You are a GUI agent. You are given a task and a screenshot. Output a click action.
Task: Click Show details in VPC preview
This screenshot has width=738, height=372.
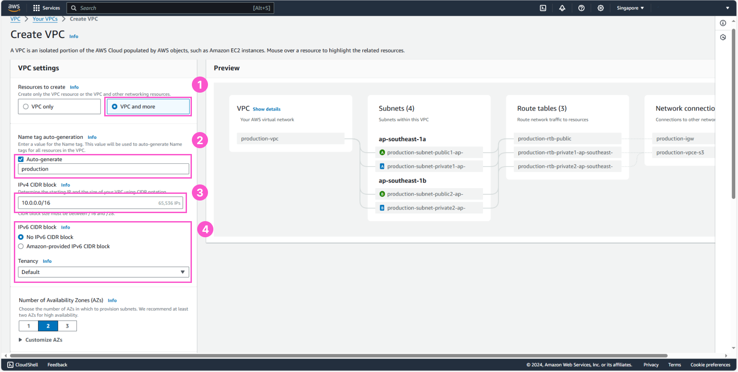point(267,109)
